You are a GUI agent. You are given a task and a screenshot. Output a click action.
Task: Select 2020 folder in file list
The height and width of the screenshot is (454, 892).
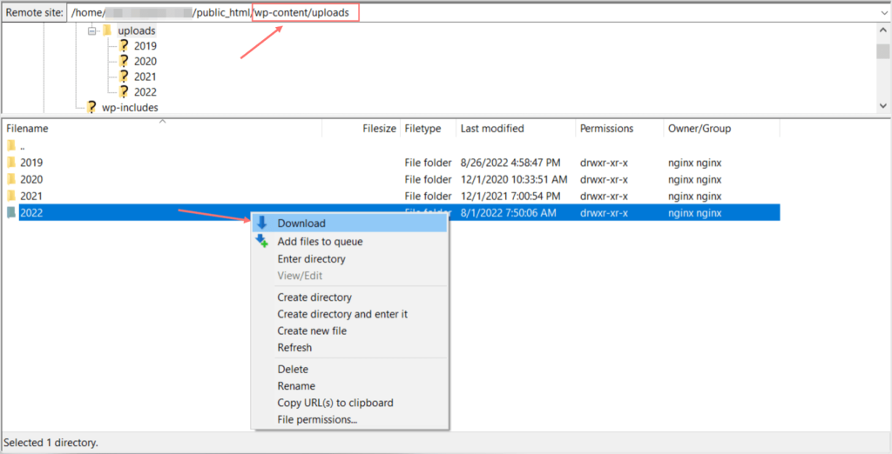click(x=391, y=179)
